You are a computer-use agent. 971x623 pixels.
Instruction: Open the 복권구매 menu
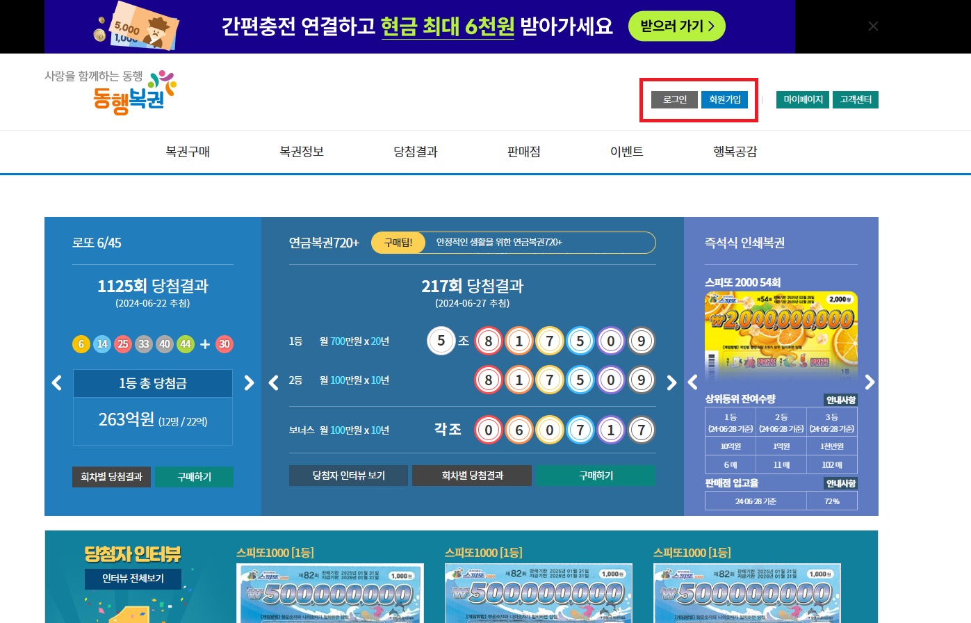[x=188, y=152]
